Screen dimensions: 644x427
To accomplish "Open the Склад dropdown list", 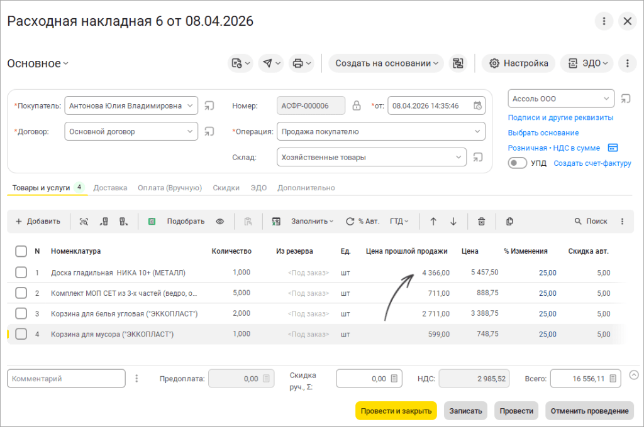I will pyautogui.click(x=458, y=157).
